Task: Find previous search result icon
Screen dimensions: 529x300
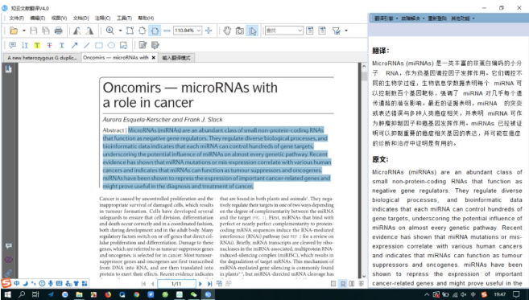Action: [x=310, y=31]
